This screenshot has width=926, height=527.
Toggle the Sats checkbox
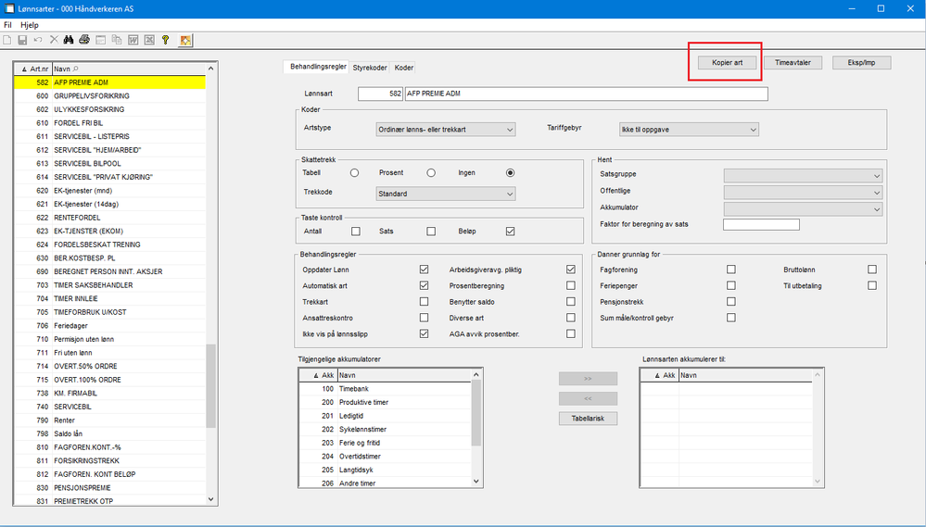431,232
